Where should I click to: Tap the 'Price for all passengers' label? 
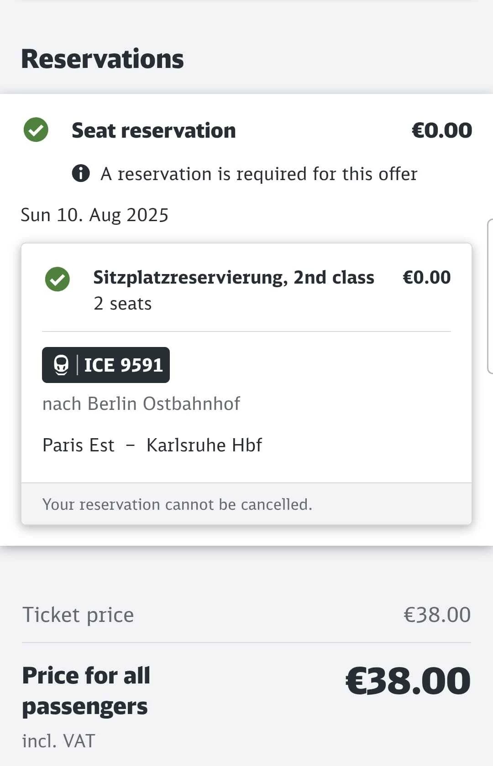point(86,691)
